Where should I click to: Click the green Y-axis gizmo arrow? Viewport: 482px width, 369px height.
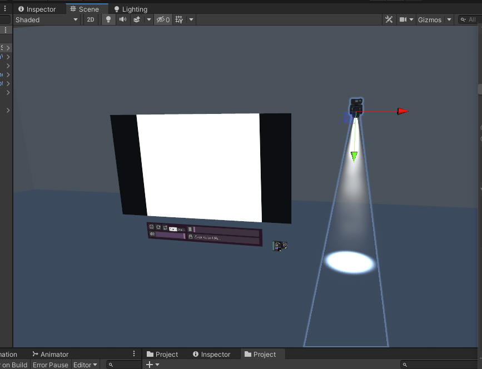[x=354, y=156]
